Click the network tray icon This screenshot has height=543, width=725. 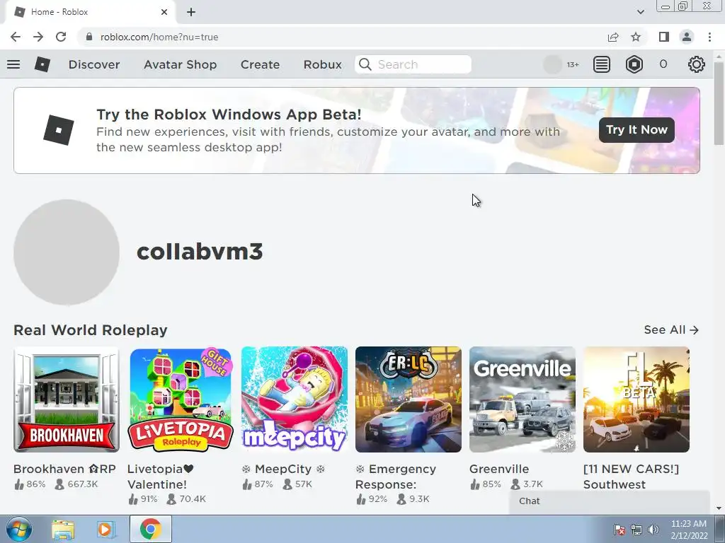click(x=636, y=530)
